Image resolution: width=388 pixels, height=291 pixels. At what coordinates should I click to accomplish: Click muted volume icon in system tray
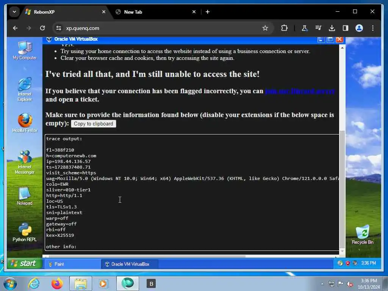point(350,284)
